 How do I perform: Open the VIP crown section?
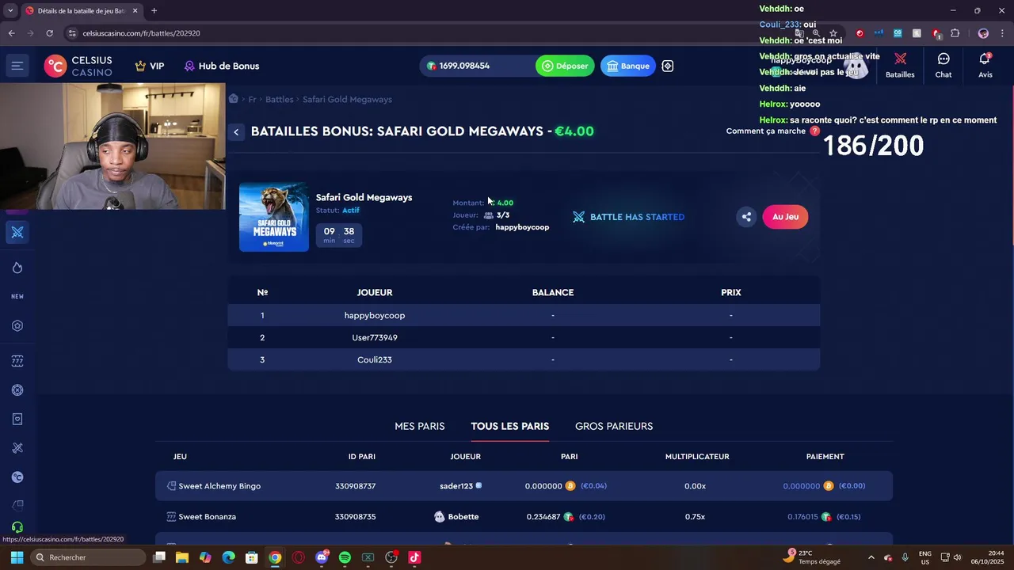tap(150, 66)
